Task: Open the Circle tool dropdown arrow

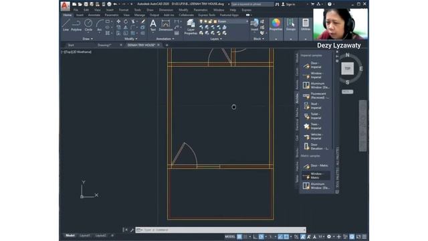Action: coord(88,33)
